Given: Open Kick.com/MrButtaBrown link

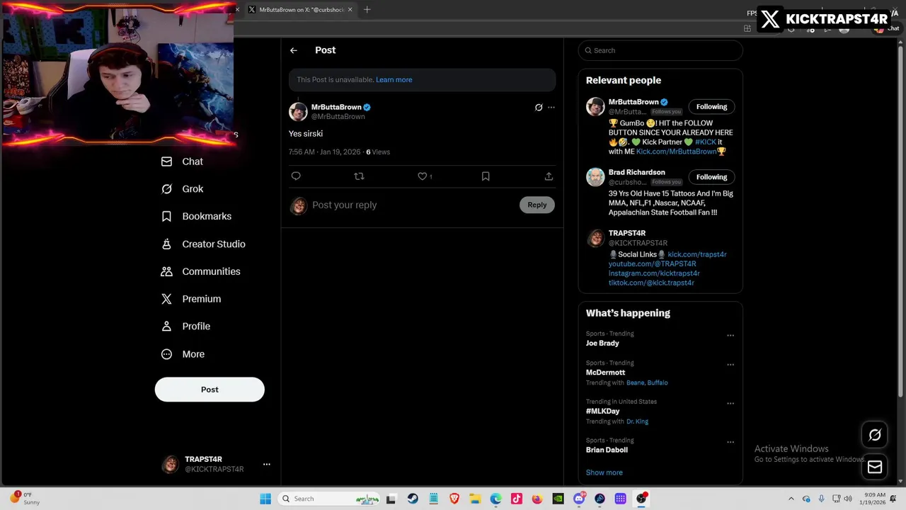Looking at the screenshot, I should [676, 152].
